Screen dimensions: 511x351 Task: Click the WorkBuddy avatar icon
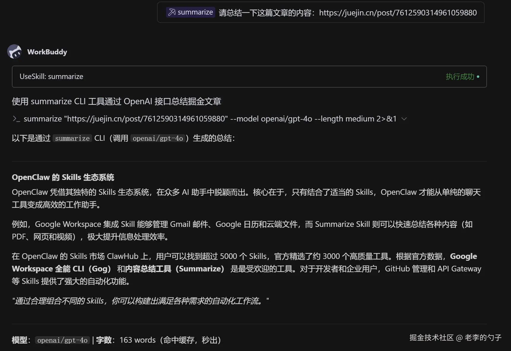15,52
